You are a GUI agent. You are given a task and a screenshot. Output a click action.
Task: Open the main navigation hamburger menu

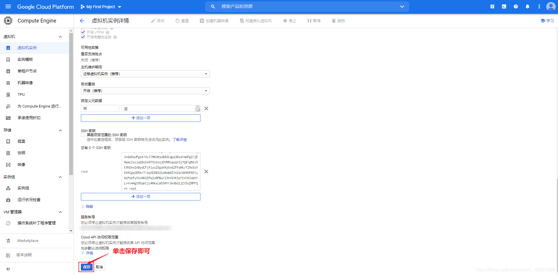coord(8,6)
